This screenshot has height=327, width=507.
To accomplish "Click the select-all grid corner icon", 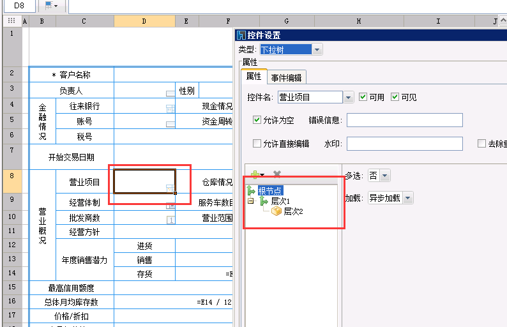I will tap(11, 20).
